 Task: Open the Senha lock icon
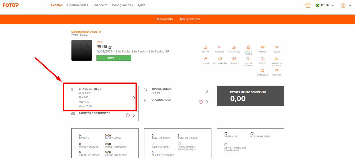(206, 59)
